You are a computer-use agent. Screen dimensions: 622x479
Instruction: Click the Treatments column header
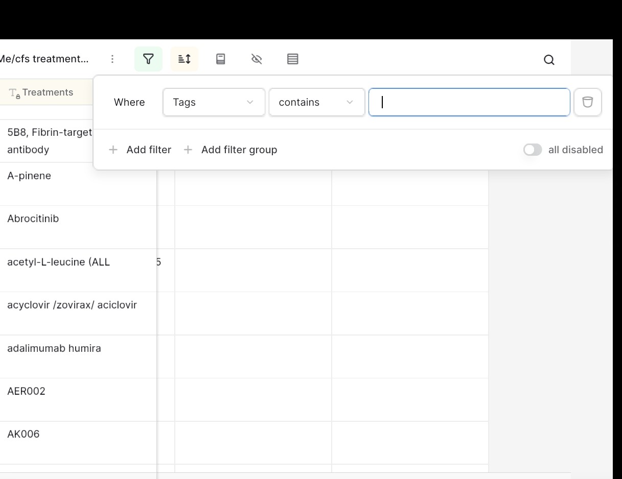47,92
